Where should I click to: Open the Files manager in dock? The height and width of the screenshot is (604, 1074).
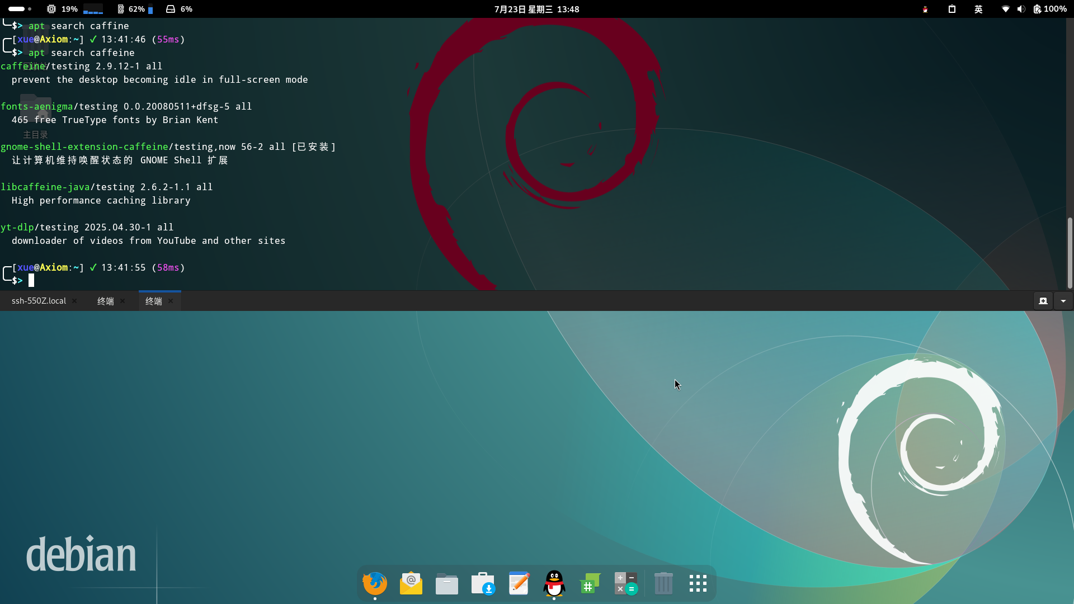[447, 584]
